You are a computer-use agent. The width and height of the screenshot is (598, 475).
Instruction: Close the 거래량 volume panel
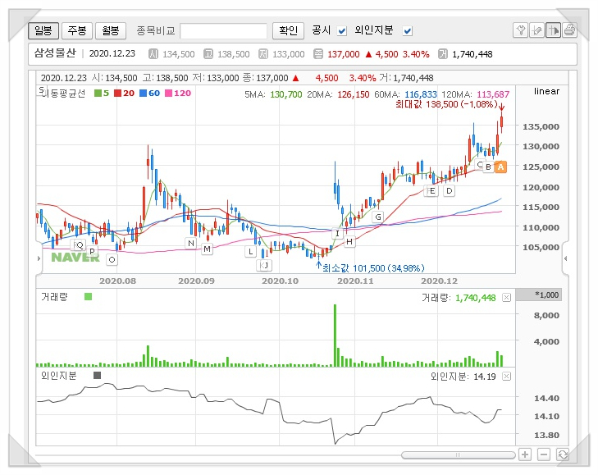pos(506,298)
